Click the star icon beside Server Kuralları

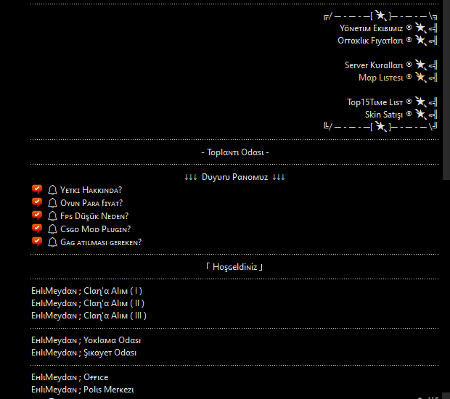coord(421,65)
